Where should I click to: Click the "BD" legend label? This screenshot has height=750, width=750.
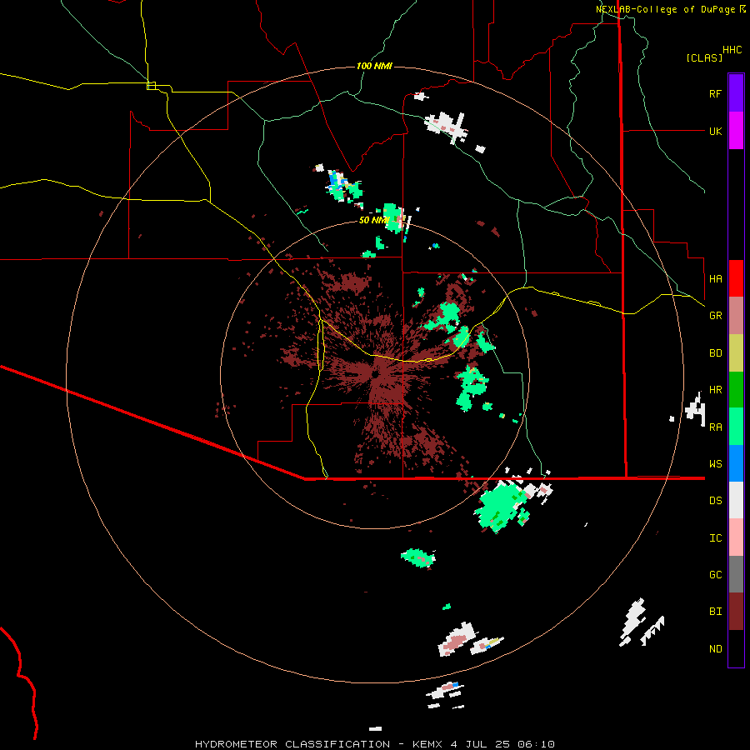[x=715, y=353]
